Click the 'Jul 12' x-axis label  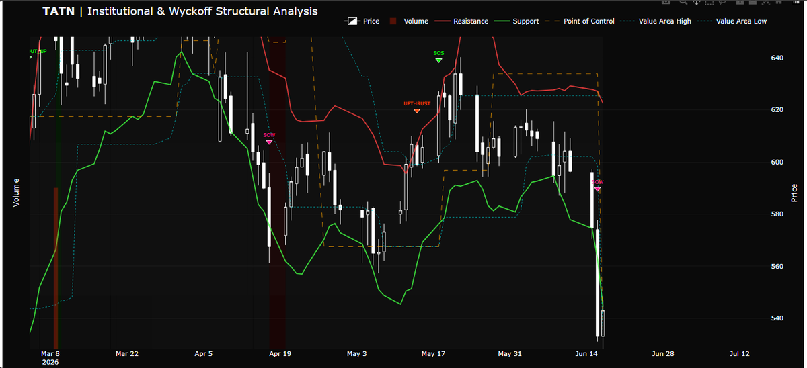[739, 353]
